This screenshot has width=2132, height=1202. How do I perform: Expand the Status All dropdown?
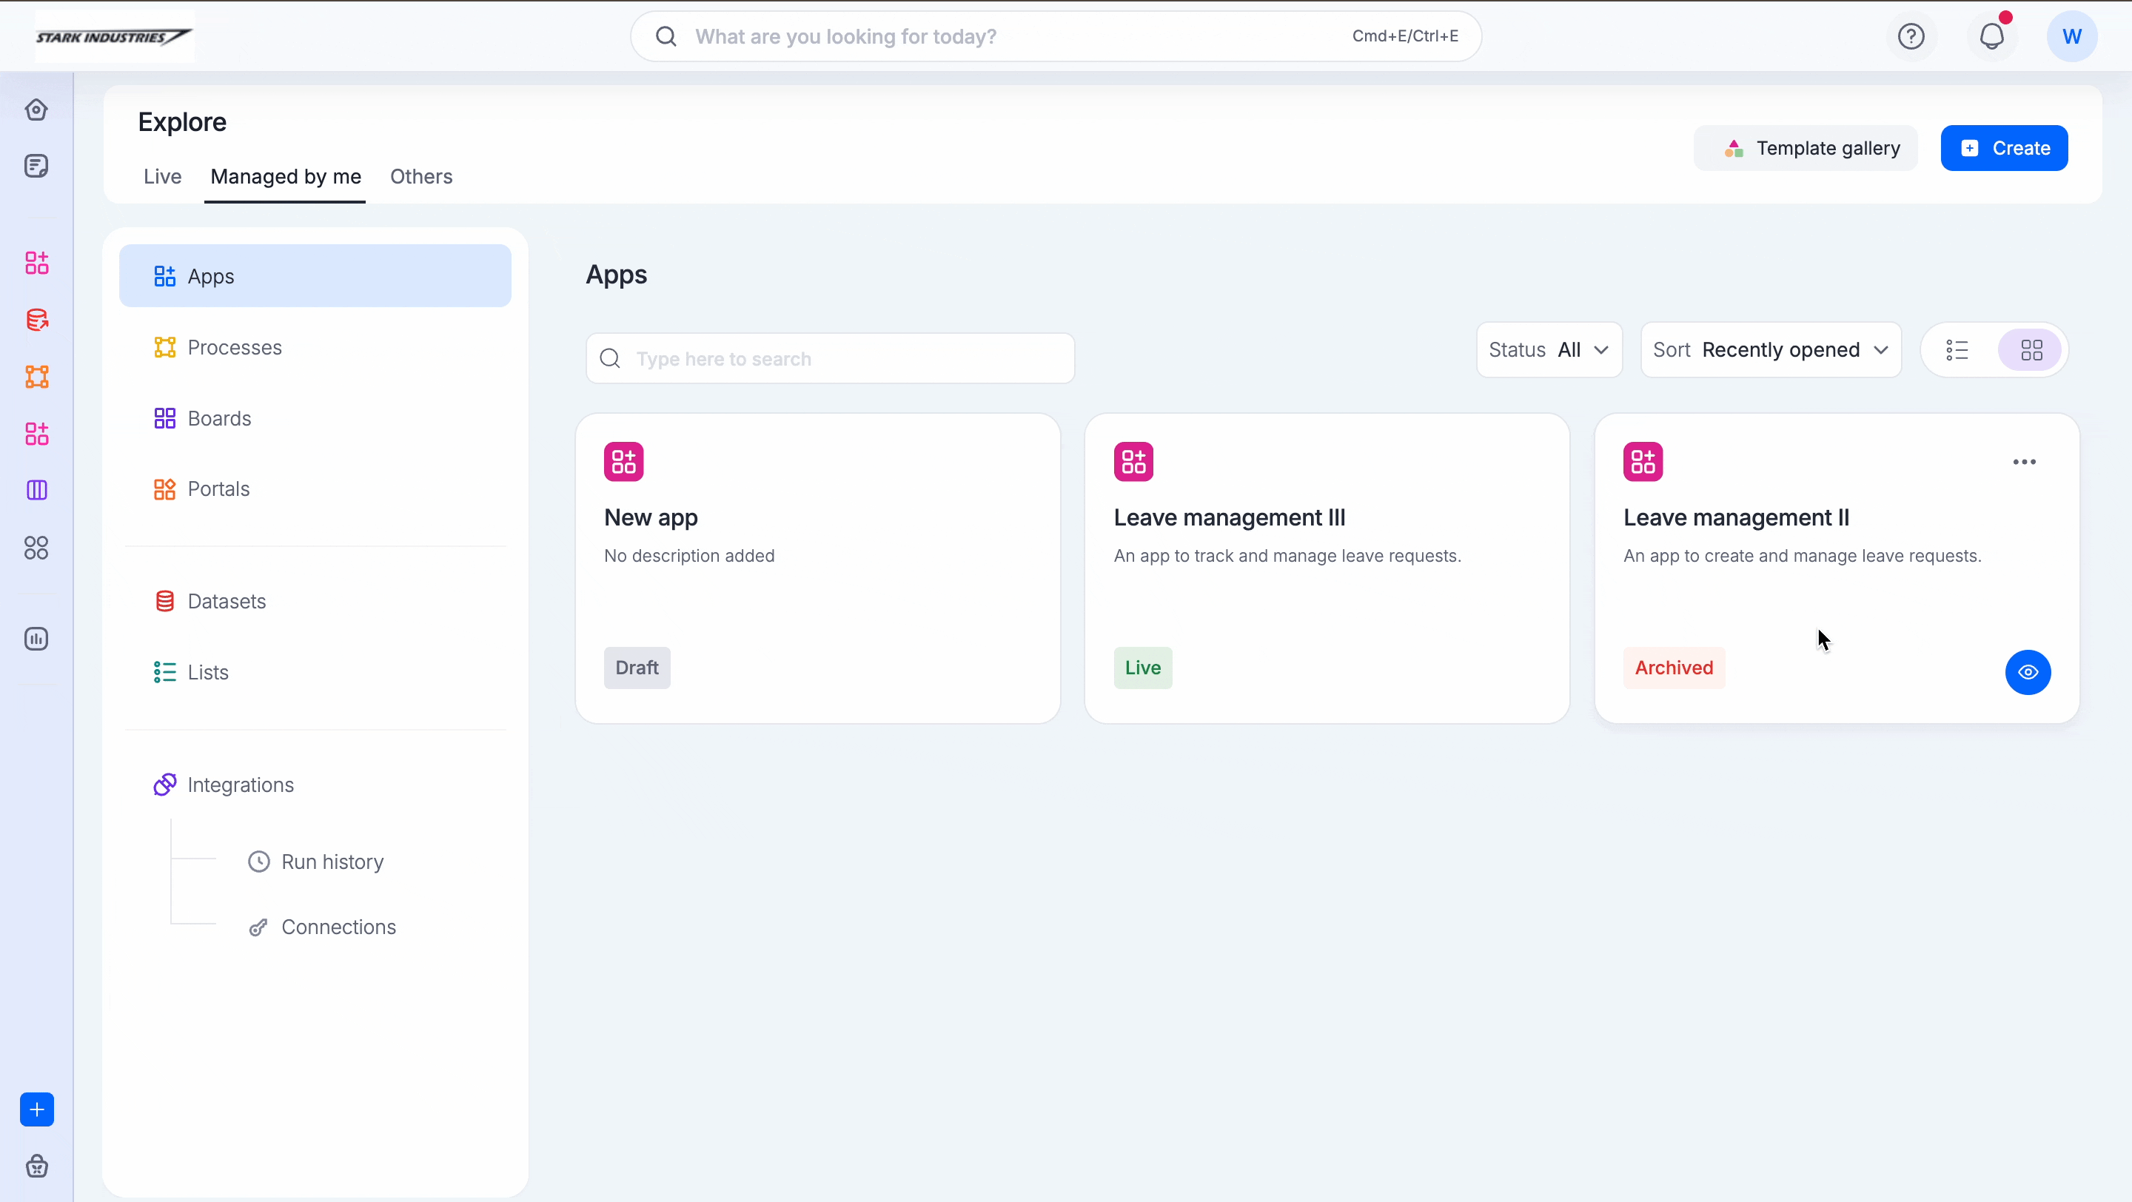click(x=1549, y=350)
